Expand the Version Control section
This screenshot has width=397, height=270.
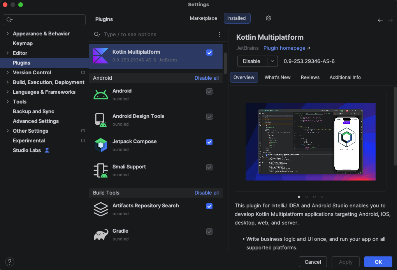pyautogui.click(x=8, y=72)
